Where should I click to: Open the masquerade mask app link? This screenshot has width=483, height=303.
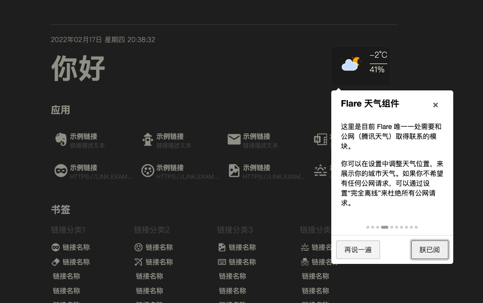(x=61, y=171)
